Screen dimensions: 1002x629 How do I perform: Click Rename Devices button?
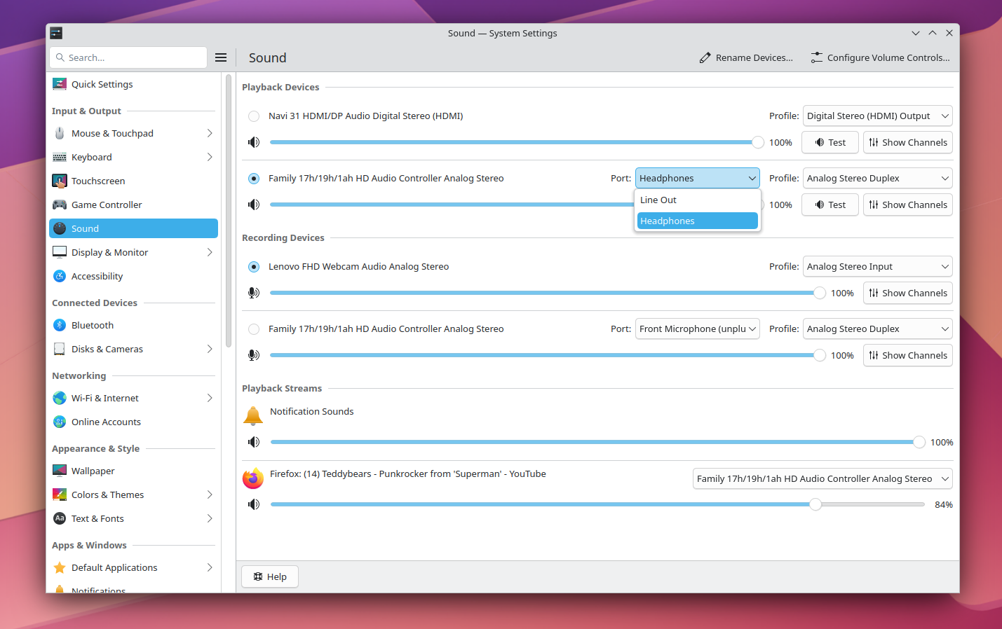tap(746, 58)
